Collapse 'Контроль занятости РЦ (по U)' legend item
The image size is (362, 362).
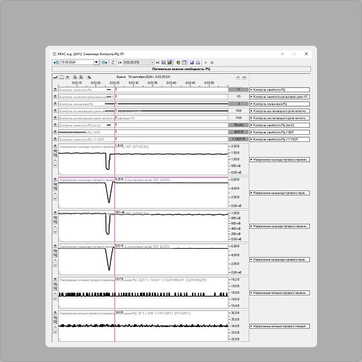pyautogui.click(x=252, y=125)
